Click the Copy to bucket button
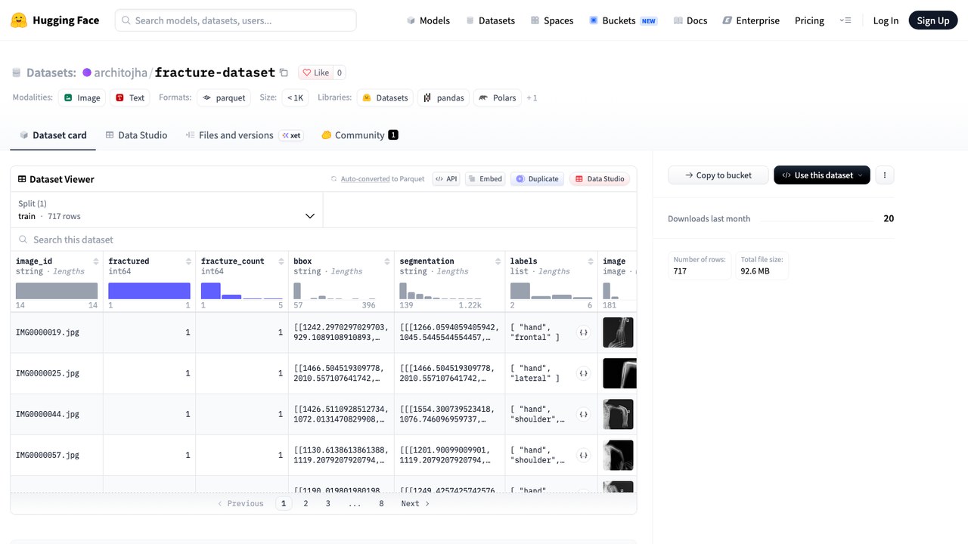 (718, 175)
